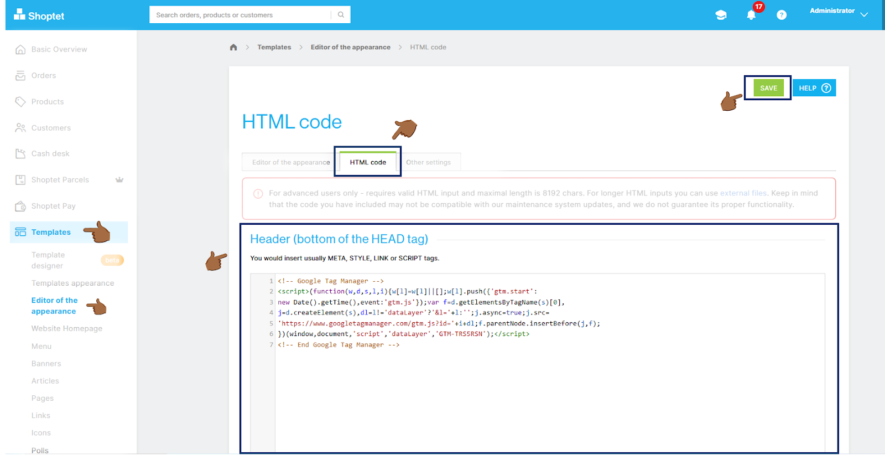Click Shoptet Pay sidebar label
Image resolution: width=885 pixels, height=465 pixels.
(x=53, y=206)
